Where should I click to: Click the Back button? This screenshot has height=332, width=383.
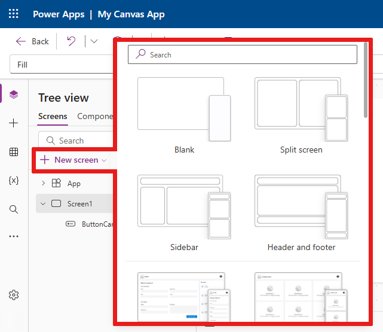pos(33,41)
